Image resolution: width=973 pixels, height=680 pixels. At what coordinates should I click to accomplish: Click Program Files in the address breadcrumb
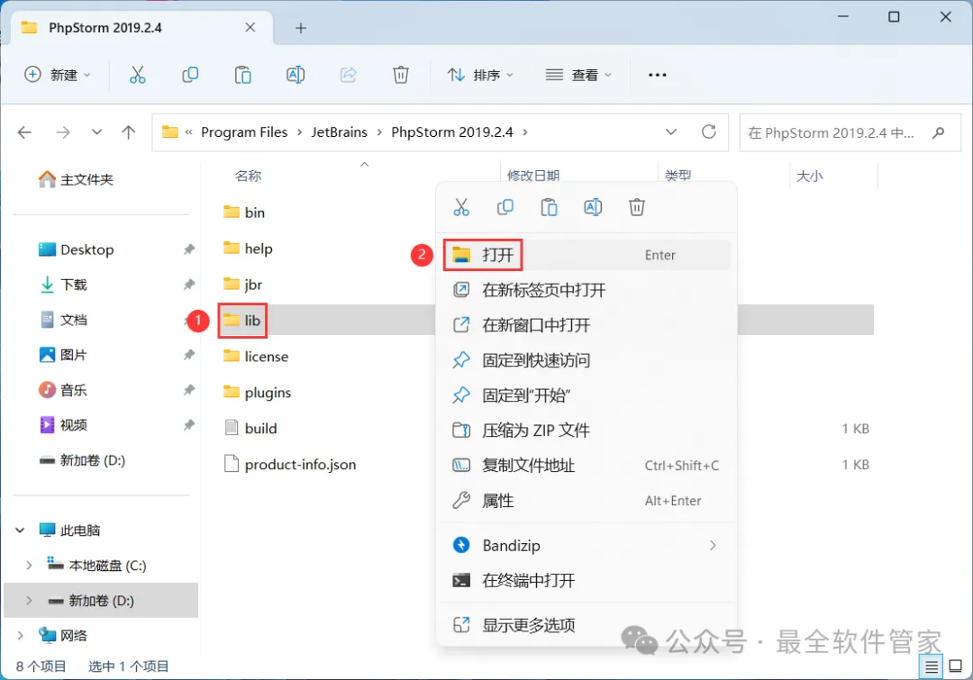(244, 132)
